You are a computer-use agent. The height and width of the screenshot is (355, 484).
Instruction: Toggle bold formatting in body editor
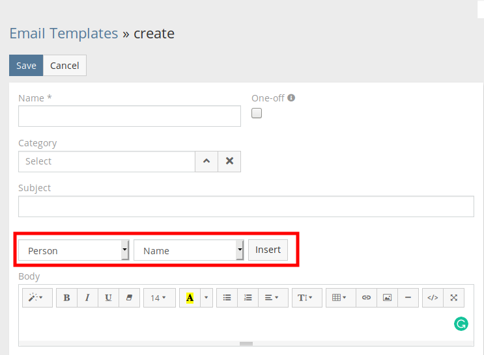tap(66, 298)
